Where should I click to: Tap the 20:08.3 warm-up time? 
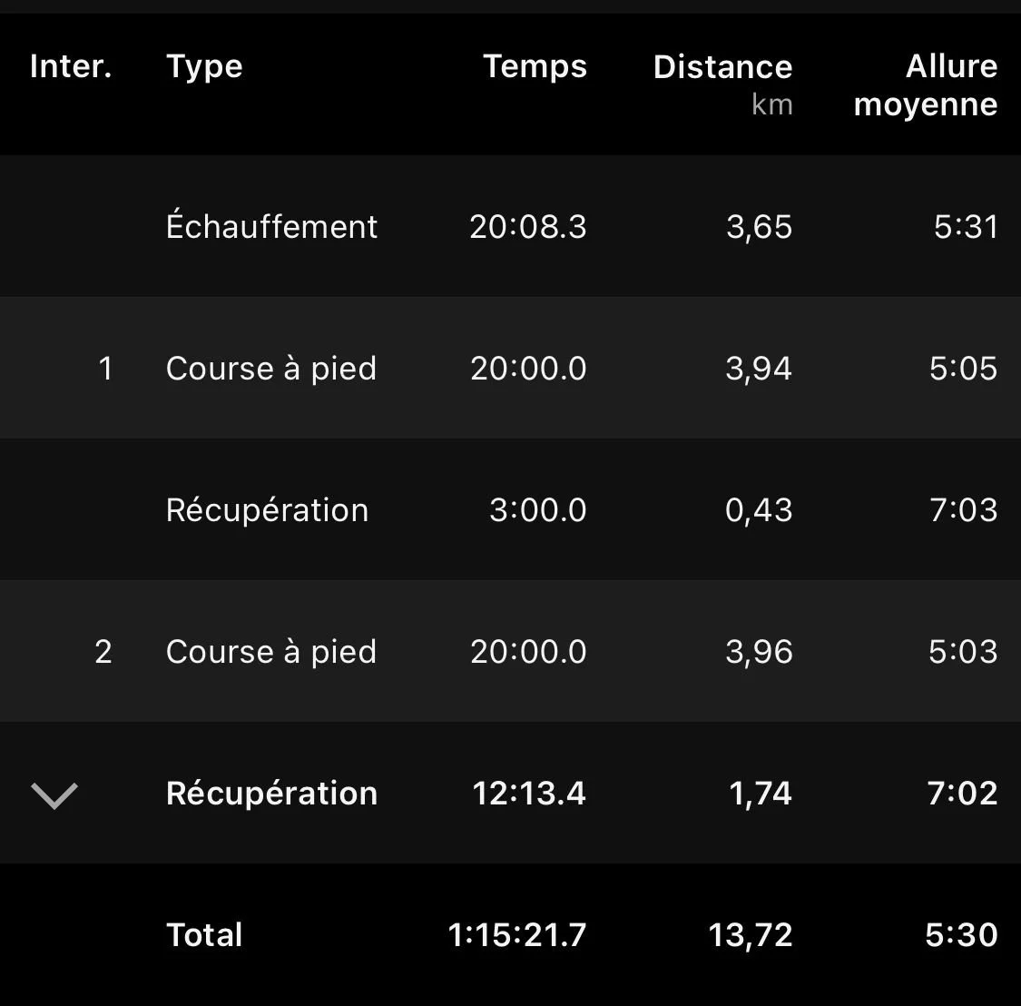coord(528,227)
